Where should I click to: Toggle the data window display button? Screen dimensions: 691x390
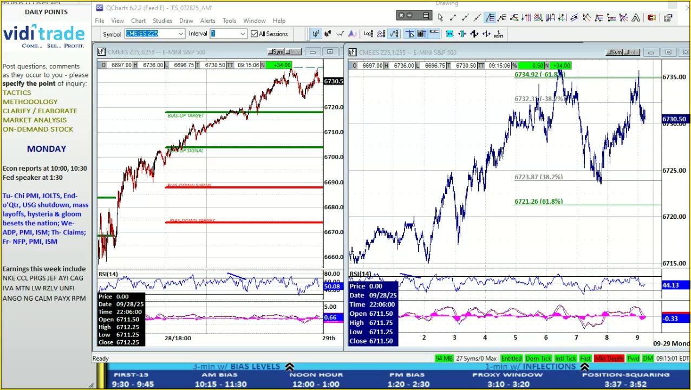422,34
